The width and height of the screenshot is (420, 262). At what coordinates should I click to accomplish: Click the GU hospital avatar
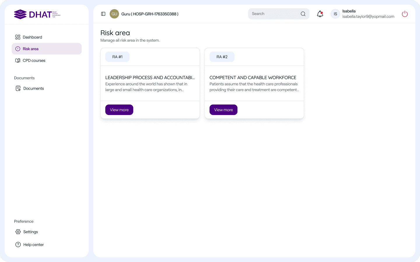114,14
